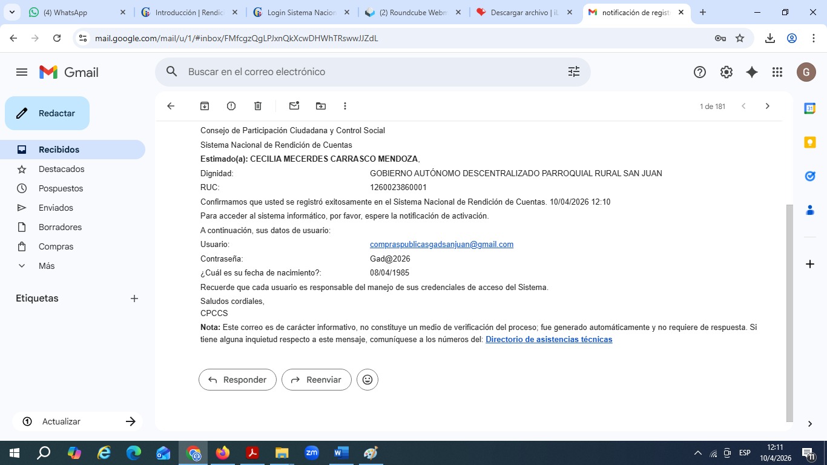
Task: Mark the email as unread
Action: coord(294,106)
